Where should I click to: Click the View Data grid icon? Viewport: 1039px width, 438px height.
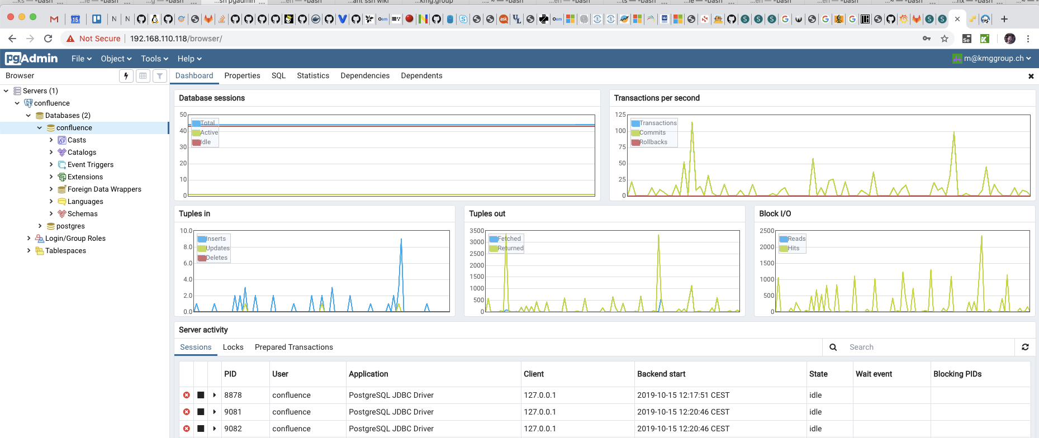pos(143,76)
